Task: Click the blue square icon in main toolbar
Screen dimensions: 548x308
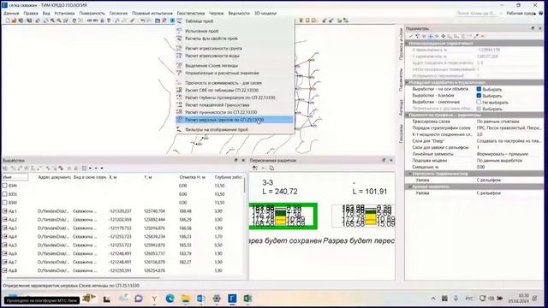Action: point(172,21)
